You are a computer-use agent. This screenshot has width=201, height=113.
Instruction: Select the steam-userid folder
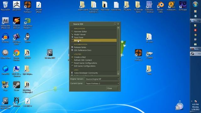tap(83, 6)
